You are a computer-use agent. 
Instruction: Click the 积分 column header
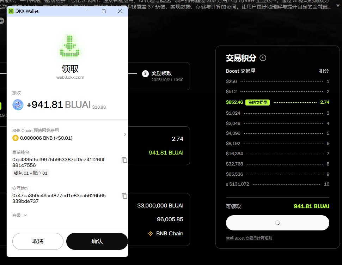tap(324, 71)
